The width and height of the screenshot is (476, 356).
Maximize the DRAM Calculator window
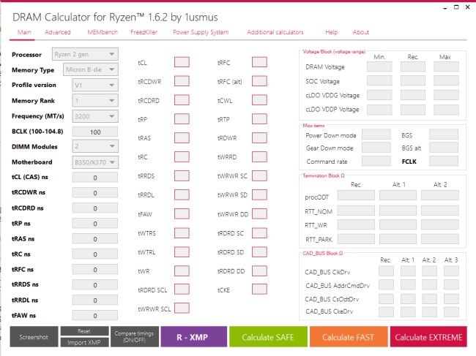click(x=456, y=7)
